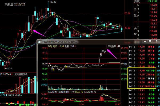This screenshot has width=160, height=106.
Task: Click the 11:30 time axis label
Action: (x=81, y=104)
